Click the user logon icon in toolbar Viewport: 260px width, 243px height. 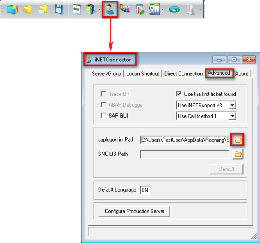coord(109,9)
